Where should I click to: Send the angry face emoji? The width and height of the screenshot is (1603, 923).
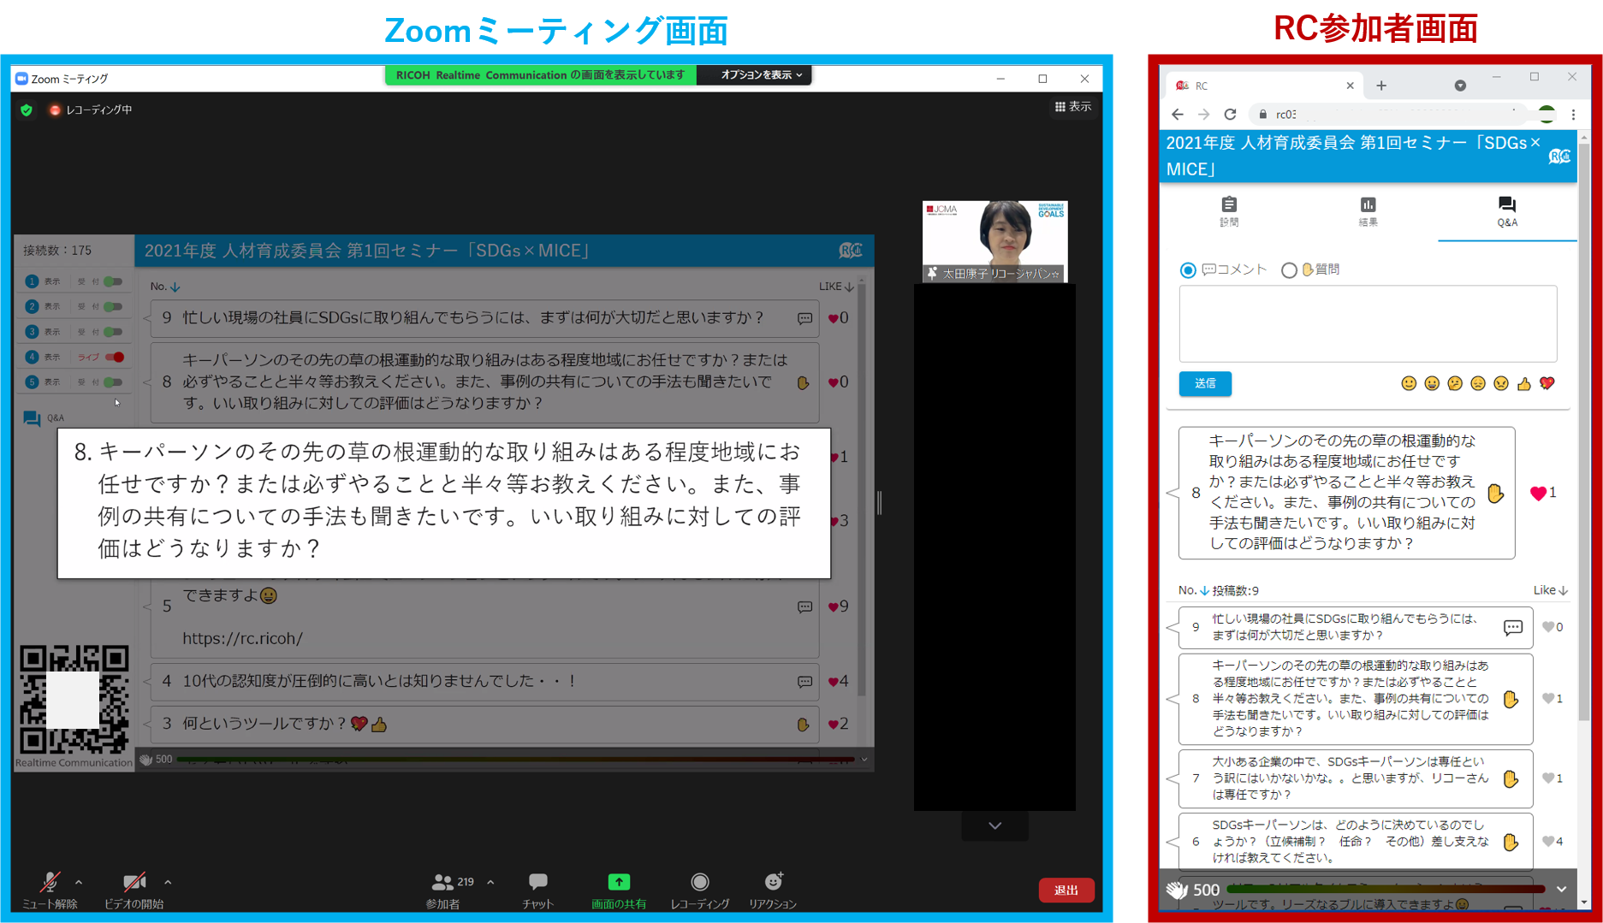(x=1501, y=383)
